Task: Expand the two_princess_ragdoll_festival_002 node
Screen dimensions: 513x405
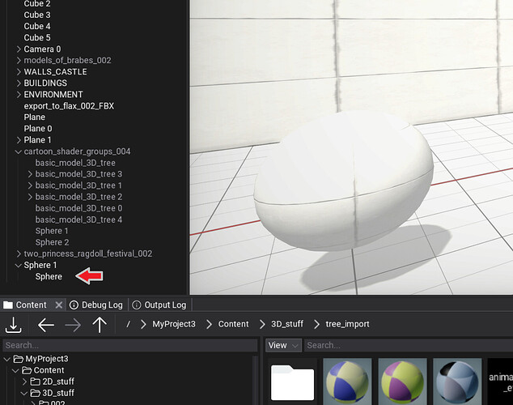Action: (x=19, y=254)
